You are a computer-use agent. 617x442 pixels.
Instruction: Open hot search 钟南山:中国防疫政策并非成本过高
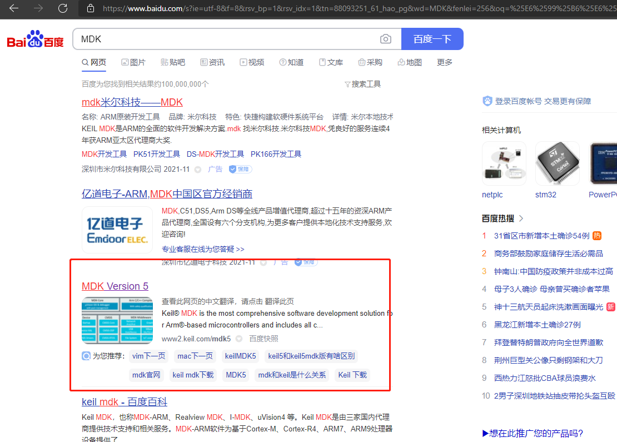(553, 271)
